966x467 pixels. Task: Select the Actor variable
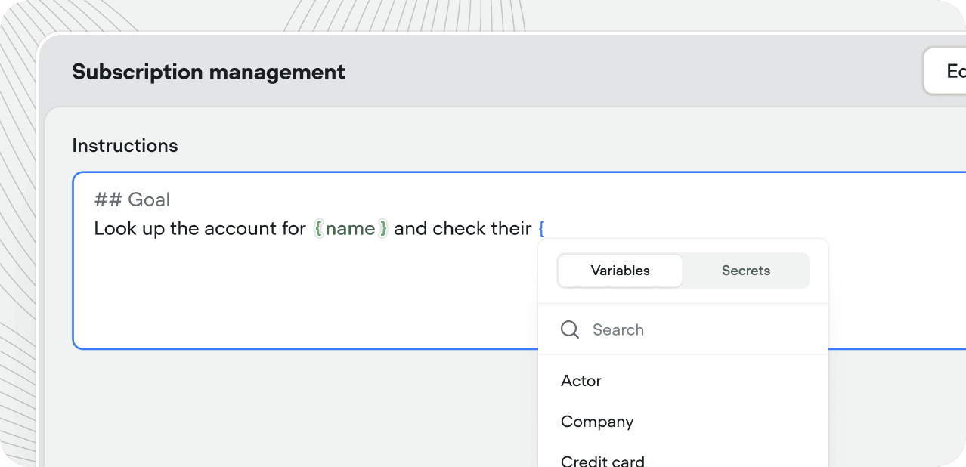(581, 381)
